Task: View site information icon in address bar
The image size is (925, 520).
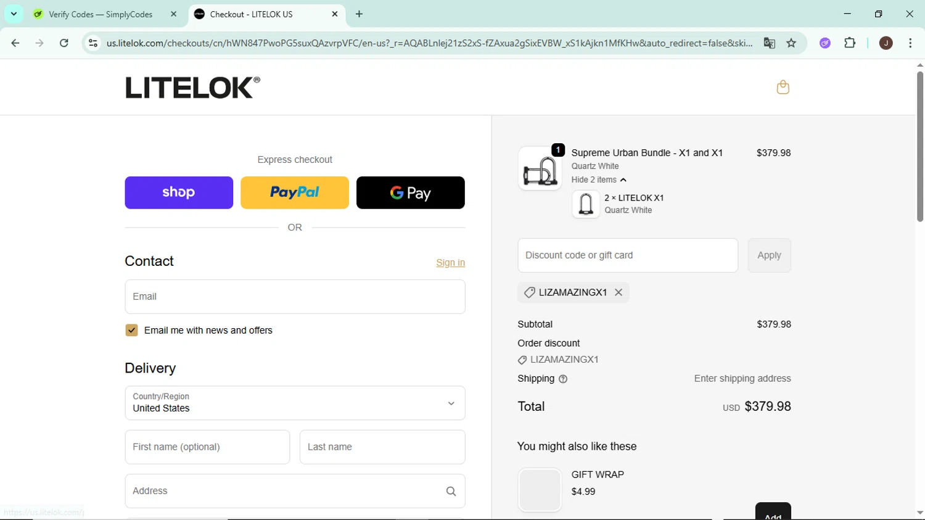Action: point(93,43)
